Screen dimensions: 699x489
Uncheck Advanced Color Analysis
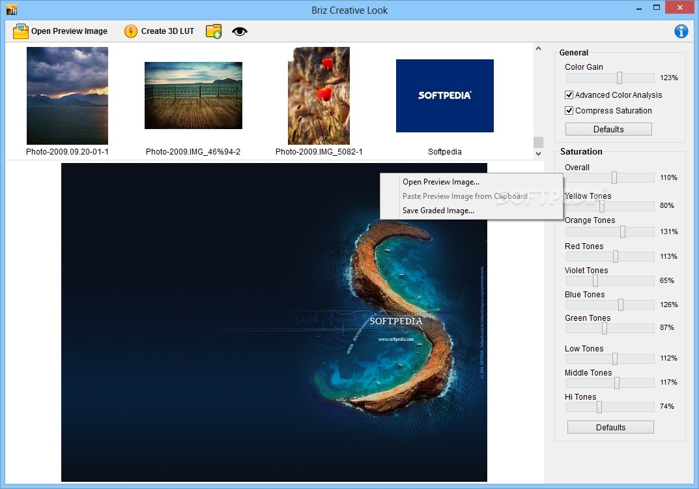click(x=569, y=95)
